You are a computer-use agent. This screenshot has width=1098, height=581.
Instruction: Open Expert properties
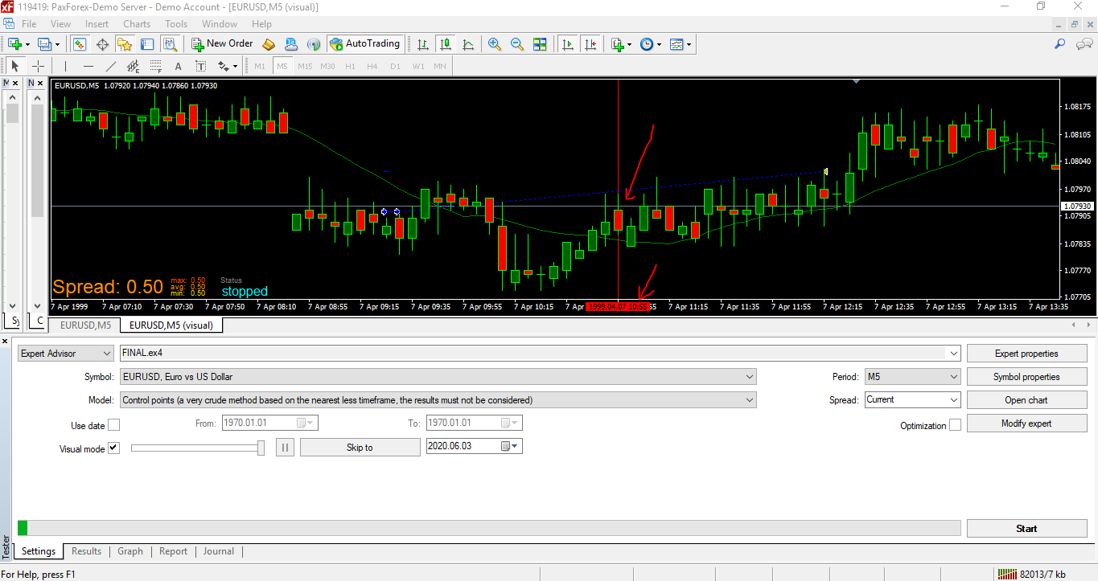(1026, 354)
